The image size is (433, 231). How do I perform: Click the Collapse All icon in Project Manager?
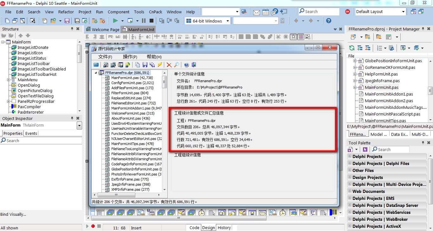pyautogui.click(x=368, y=48)
